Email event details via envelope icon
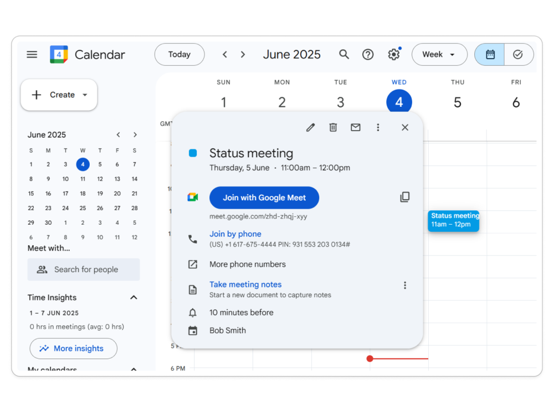Screen dimensions: 554x415 pyautogui.click(x=356, y=127)
